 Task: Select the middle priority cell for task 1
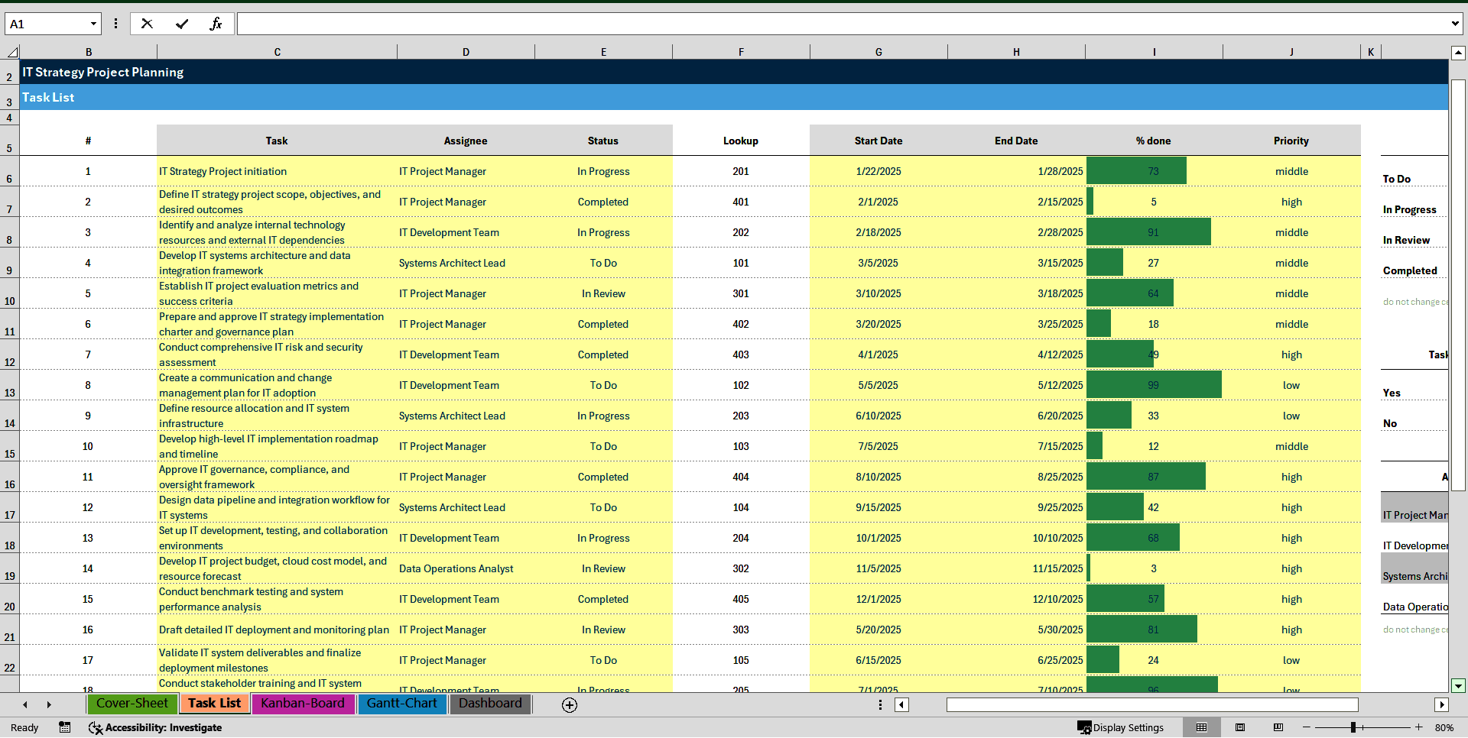(1291, 171)
